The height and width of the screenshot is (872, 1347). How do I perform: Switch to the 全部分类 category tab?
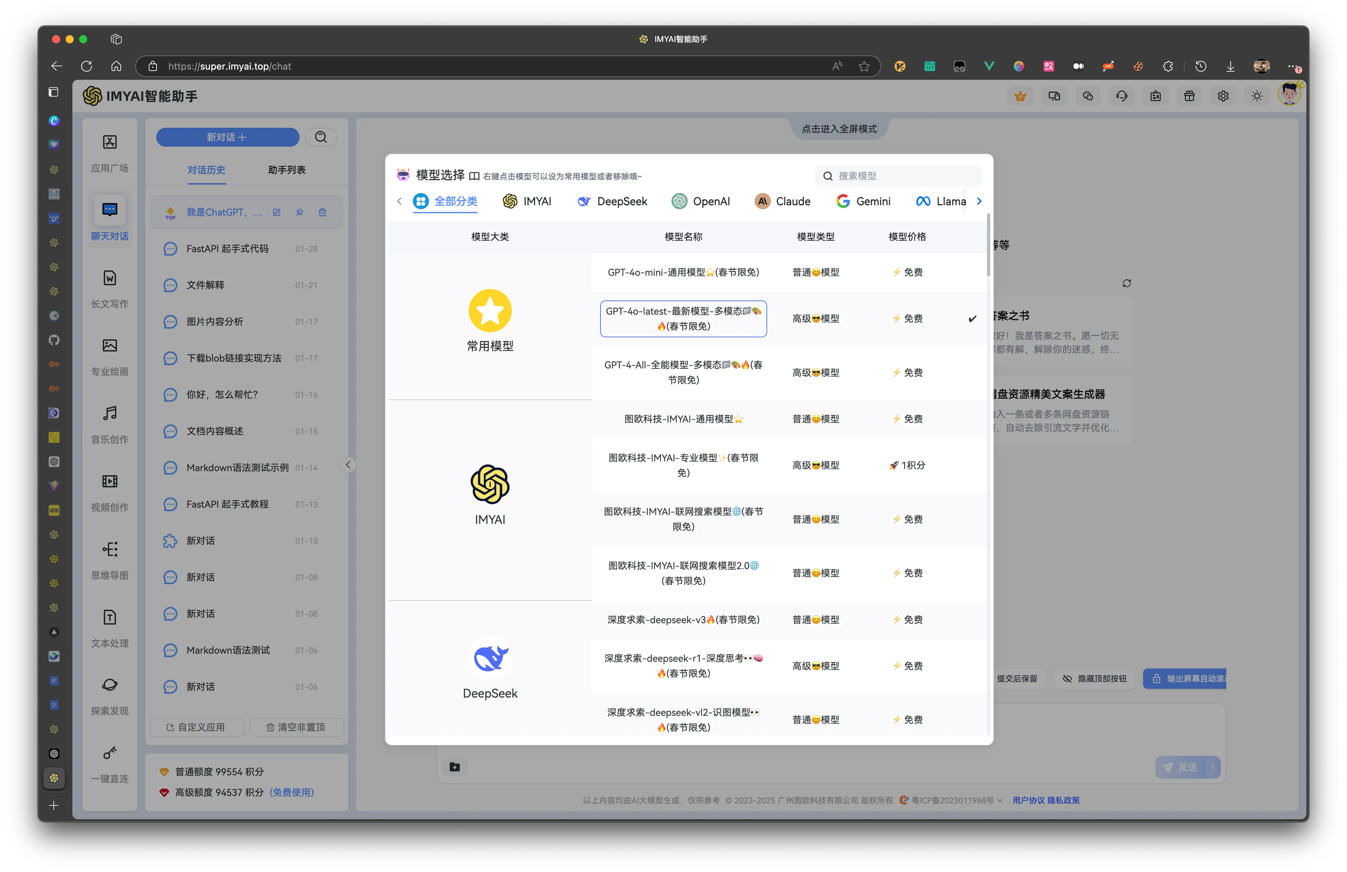click(x=445, y=201)
